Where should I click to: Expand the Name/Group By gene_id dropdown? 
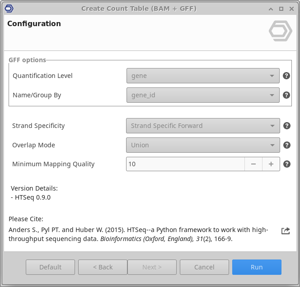[203, 95]
